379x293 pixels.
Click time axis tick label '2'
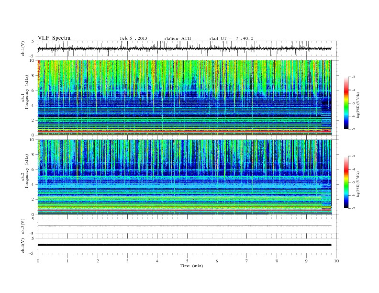[98, 261]
